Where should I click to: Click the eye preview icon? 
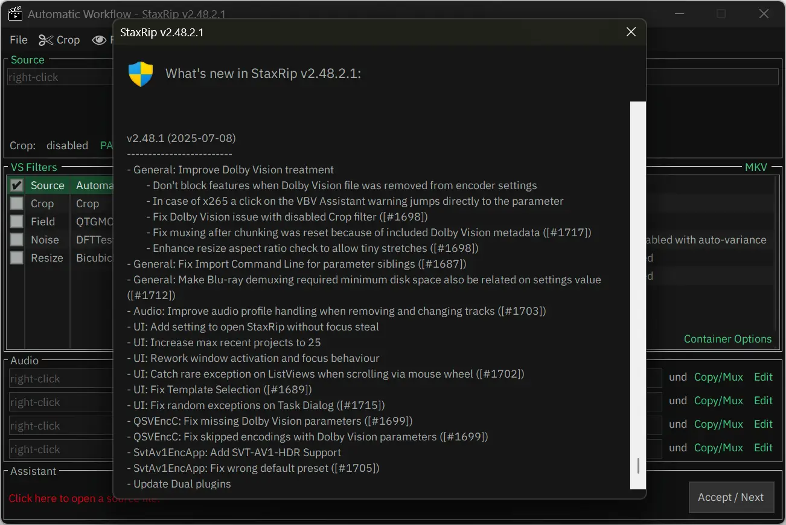(99, 40)
